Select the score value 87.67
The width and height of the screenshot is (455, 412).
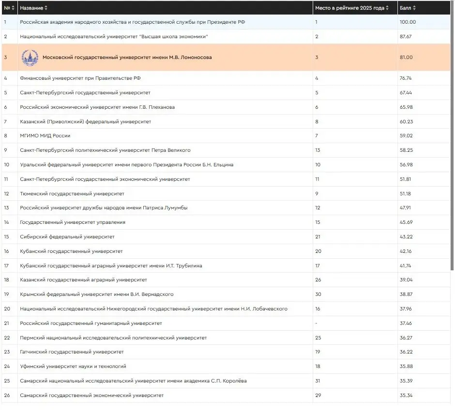[406, 37]
